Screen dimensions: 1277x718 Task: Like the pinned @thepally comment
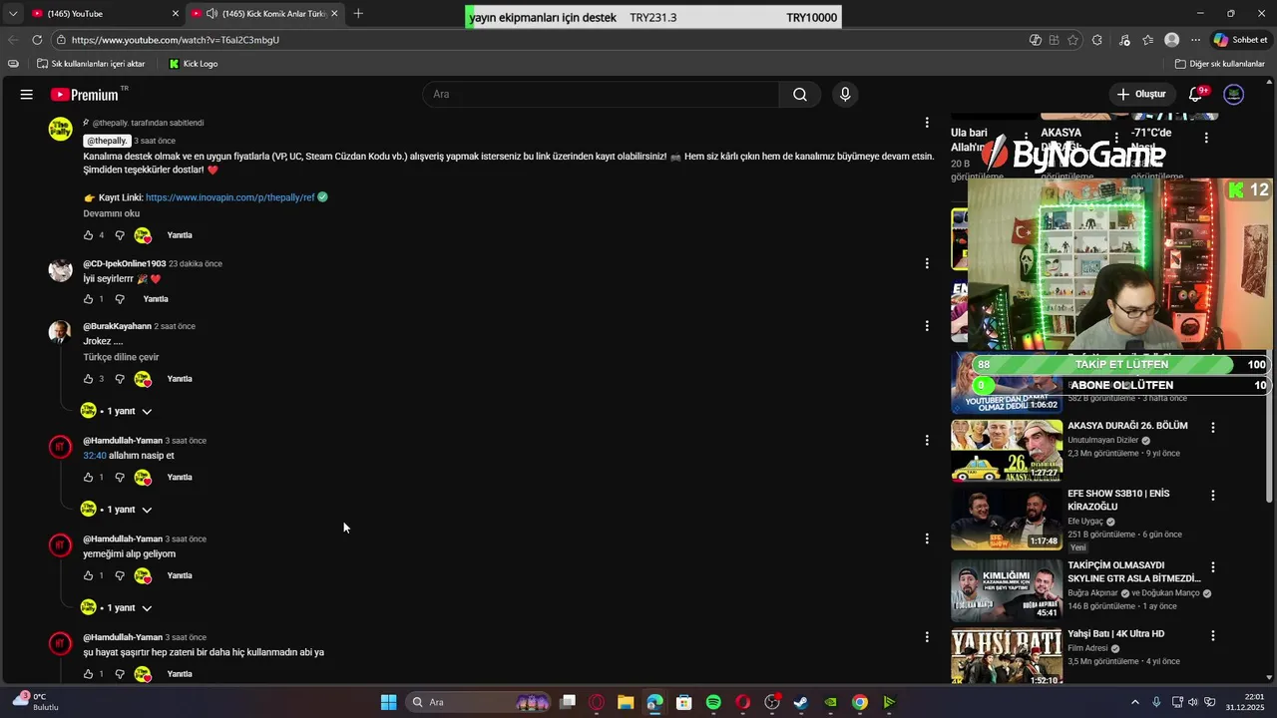click(88, 235)
